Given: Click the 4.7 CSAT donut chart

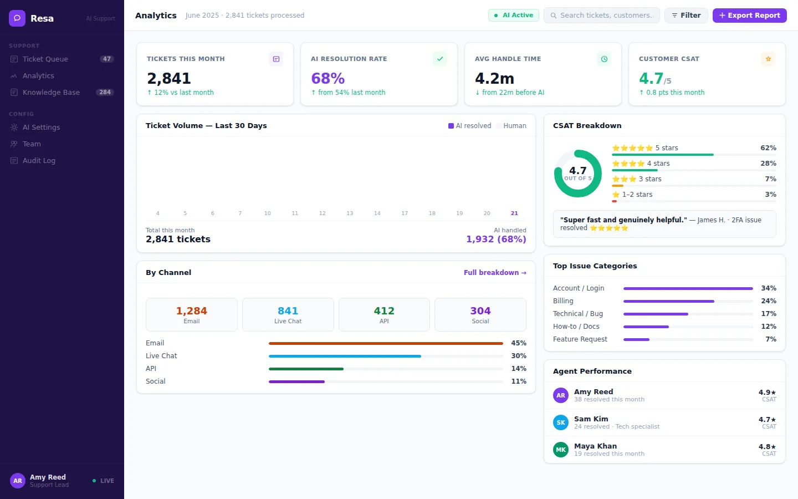Looking at the screenshot, I should 578,174.
